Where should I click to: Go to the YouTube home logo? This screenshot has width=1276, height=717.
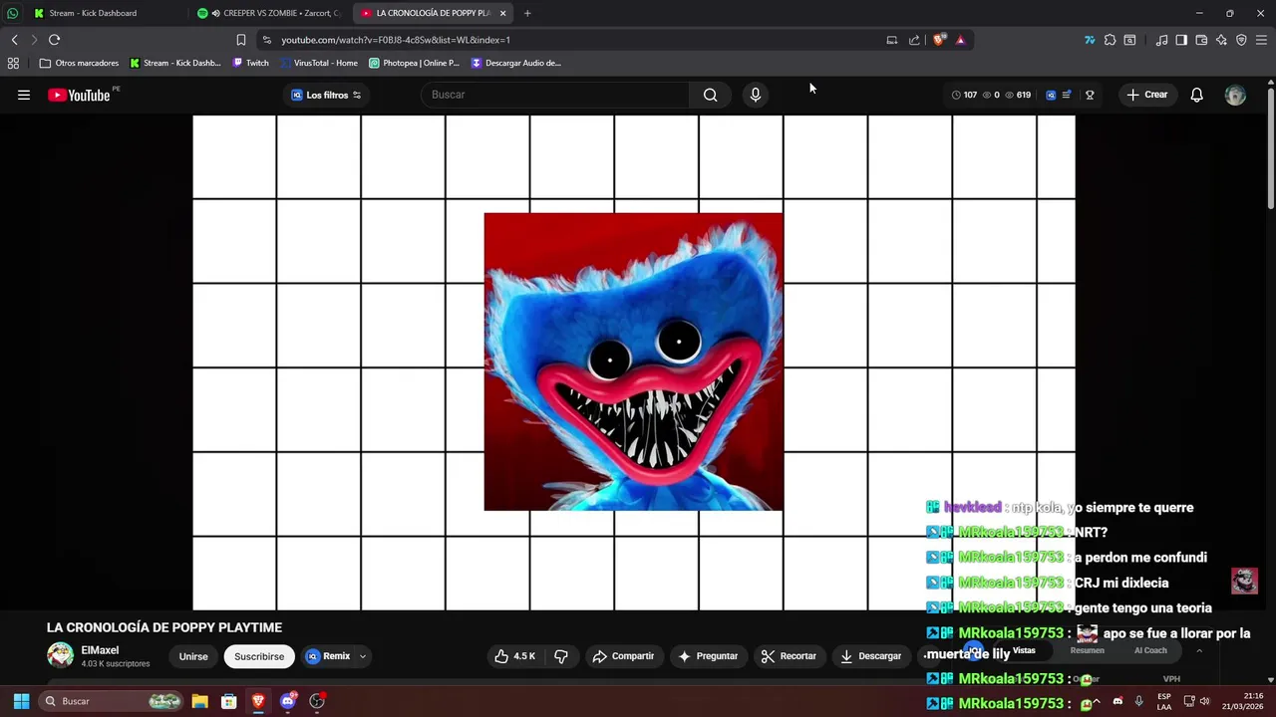[x=79, y=95]
